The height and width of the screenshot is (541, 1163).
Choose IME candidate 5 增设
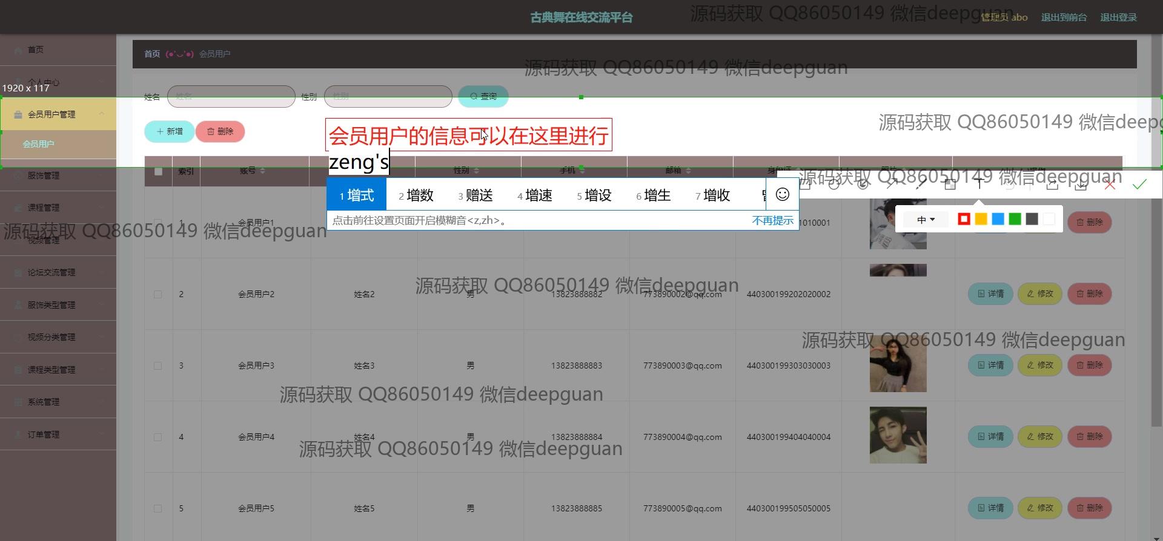[x=594, y=195]
